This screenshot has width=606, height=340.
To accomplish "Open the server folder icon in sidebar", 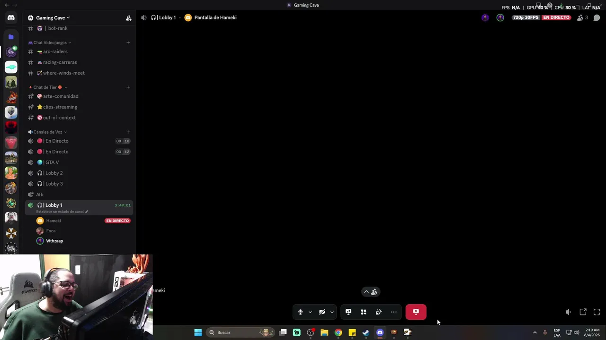I will [11, 37].
